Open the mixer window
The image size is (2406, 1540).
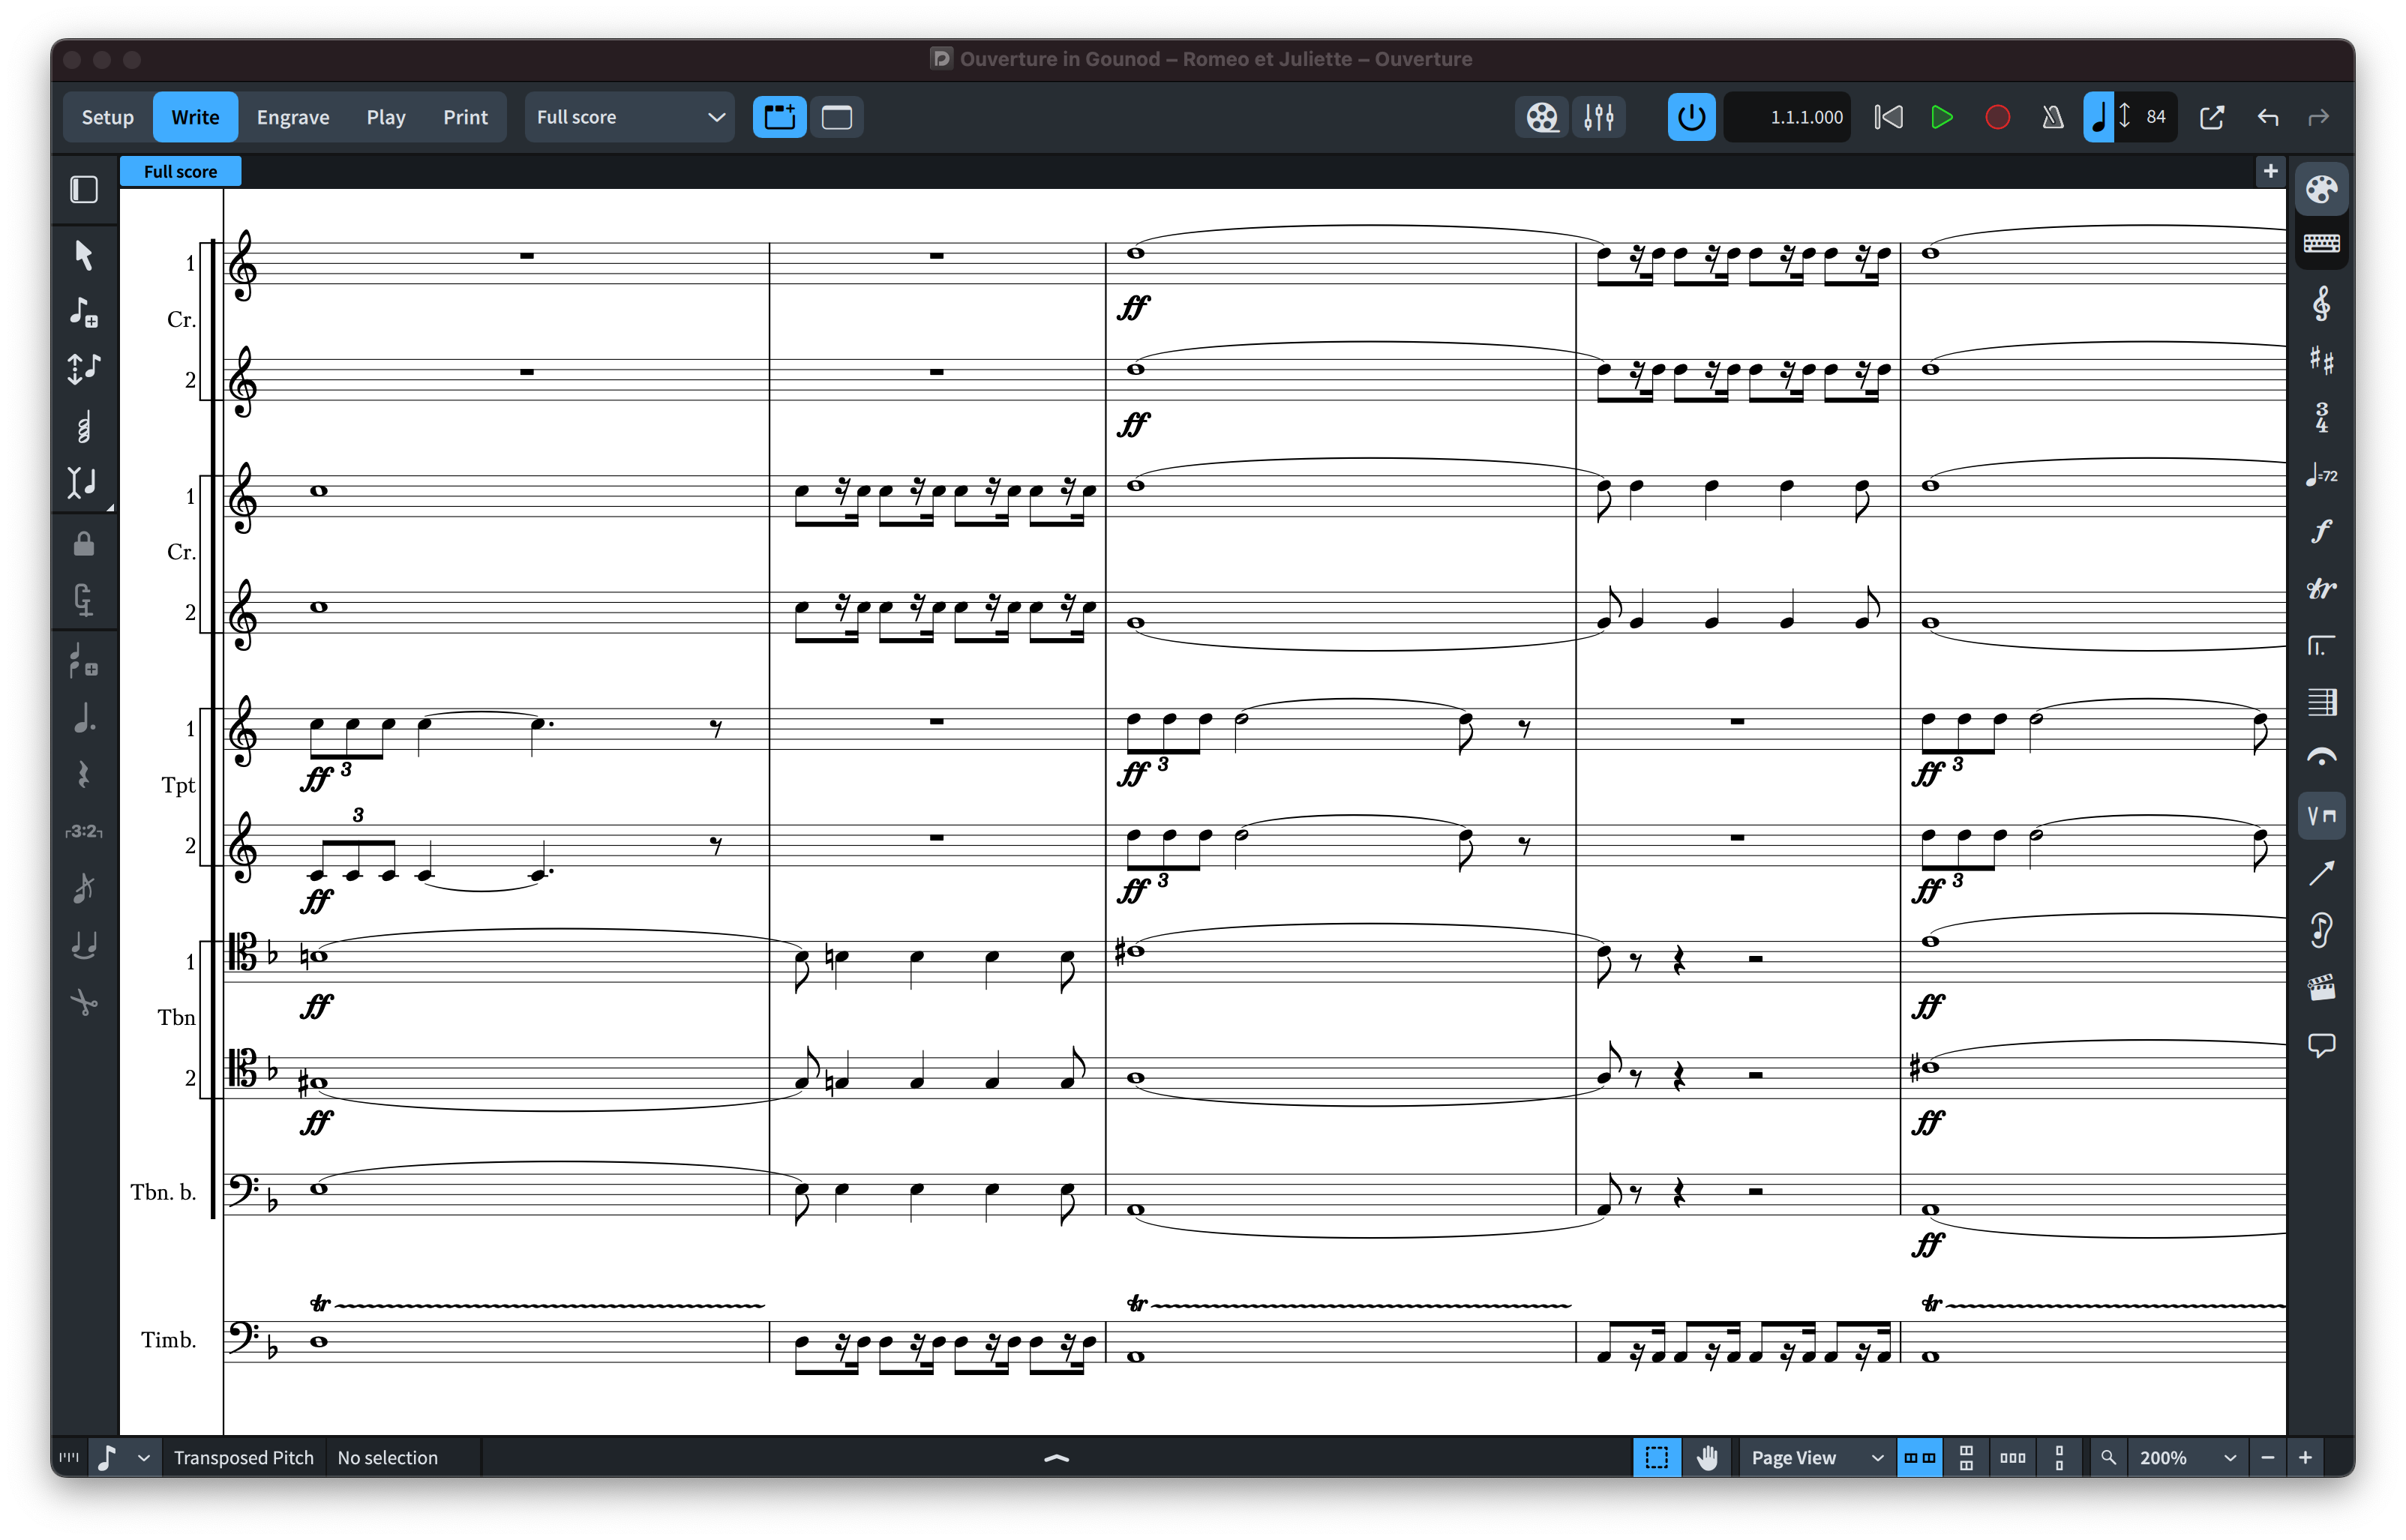pyautogui.click(x=1598, y=117)
